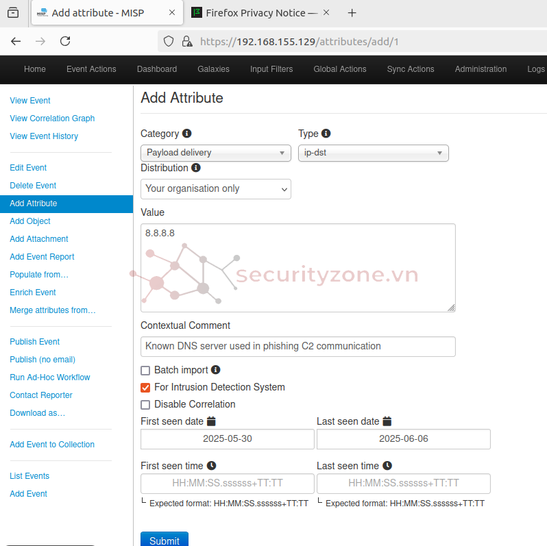
Task: Open the Galaxies menu
Action: point(213,69)
